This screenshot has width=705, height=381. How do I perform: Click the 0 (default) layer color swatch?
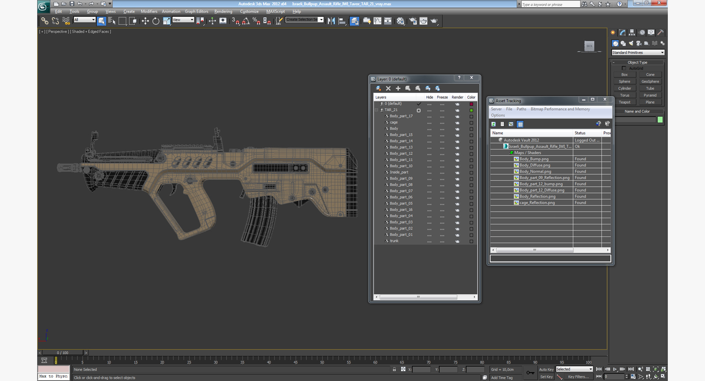[x=472, y=104]
